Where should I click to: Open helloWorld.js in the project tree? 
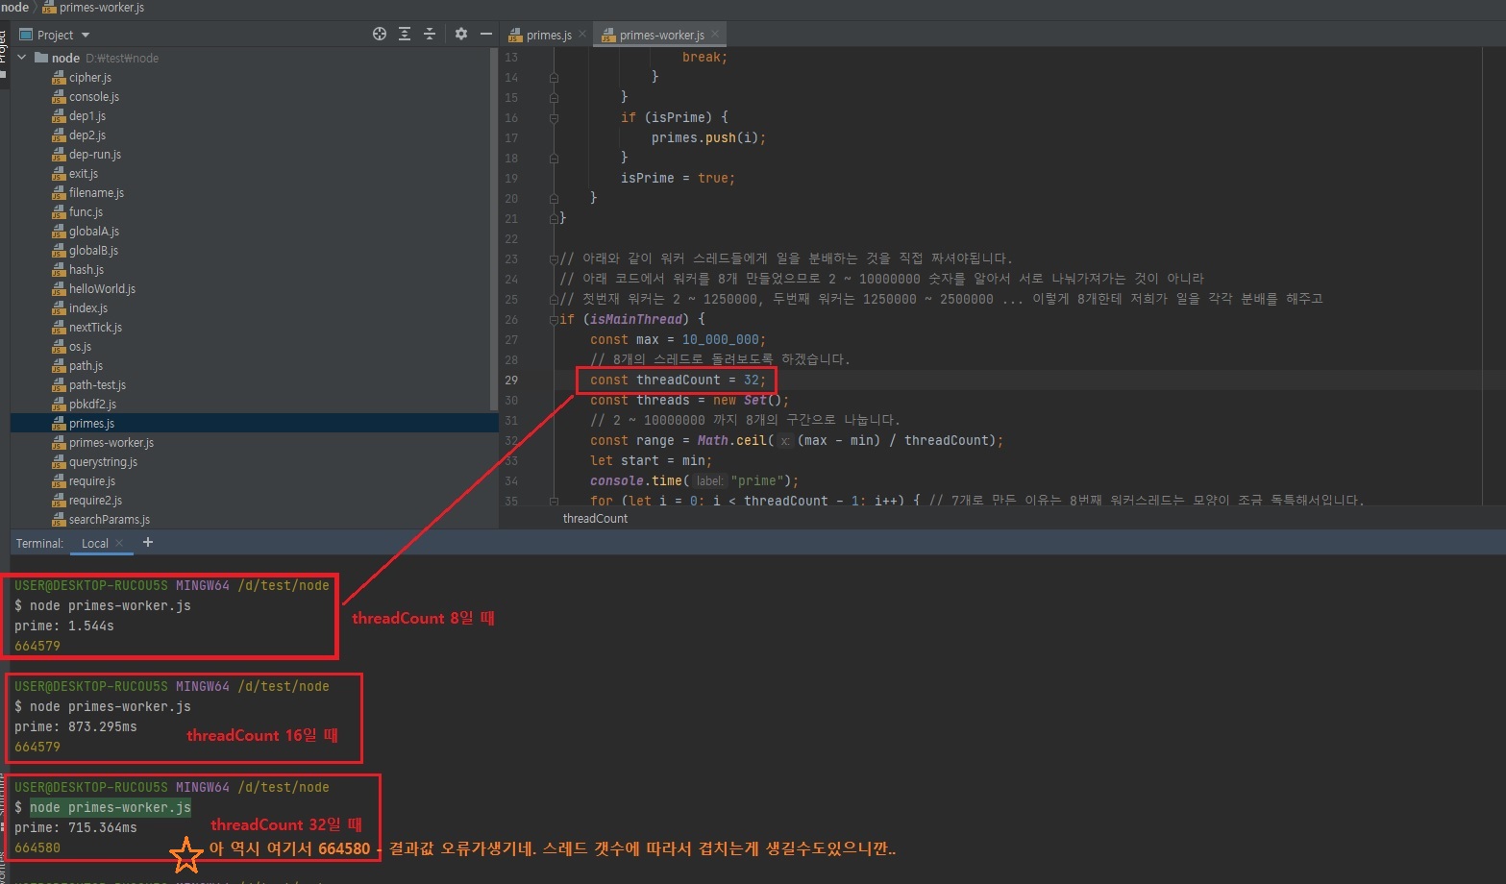[102, 288]
